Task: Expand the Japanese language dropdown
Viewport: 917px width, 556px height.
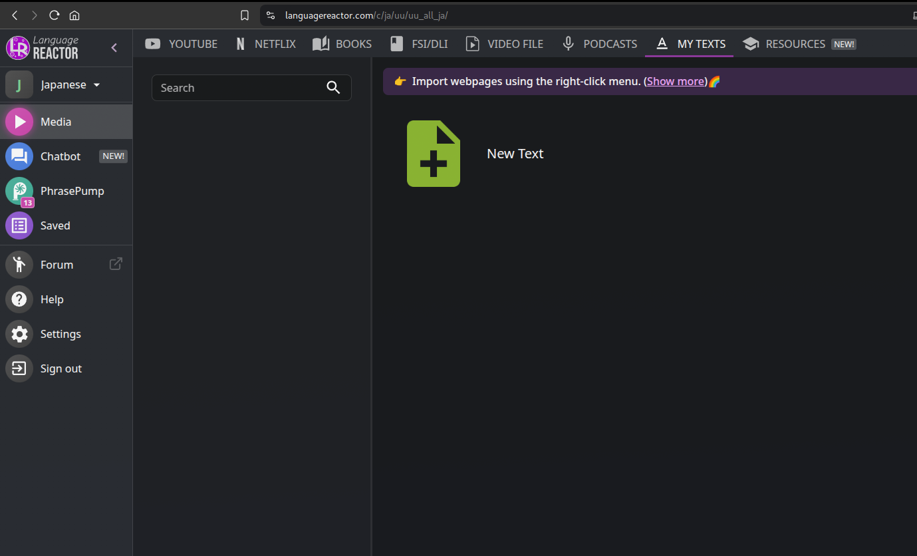Action: [x=97, y=85]
